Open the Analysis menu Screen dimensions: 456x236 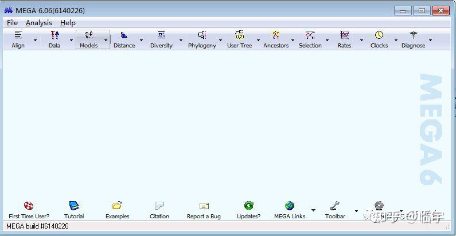click(x=38, y=23)
